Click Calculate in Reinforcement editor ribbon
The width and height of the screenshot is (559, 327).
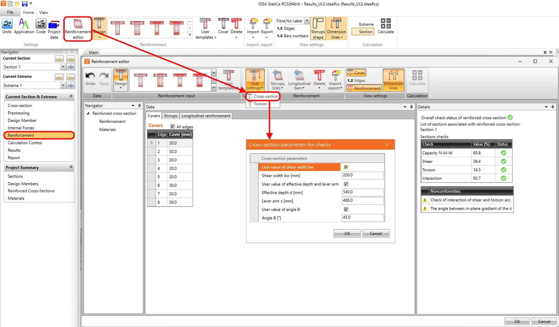click(417, 78)
